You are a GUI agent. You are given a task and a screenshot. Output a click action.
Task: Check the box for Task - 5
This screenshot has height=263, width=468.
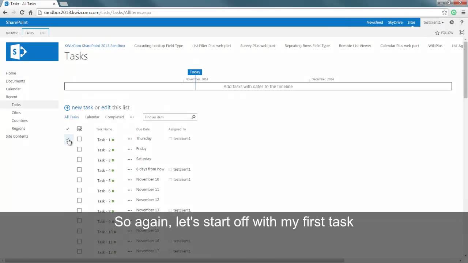point(79,180)
